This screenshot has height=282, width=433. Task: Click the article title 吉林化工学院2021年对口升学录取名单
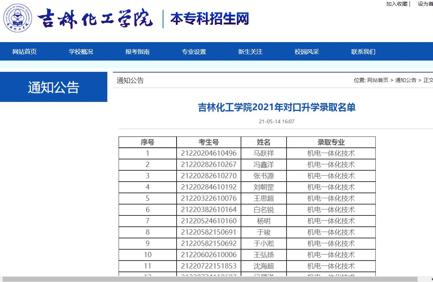pos(277,107)
